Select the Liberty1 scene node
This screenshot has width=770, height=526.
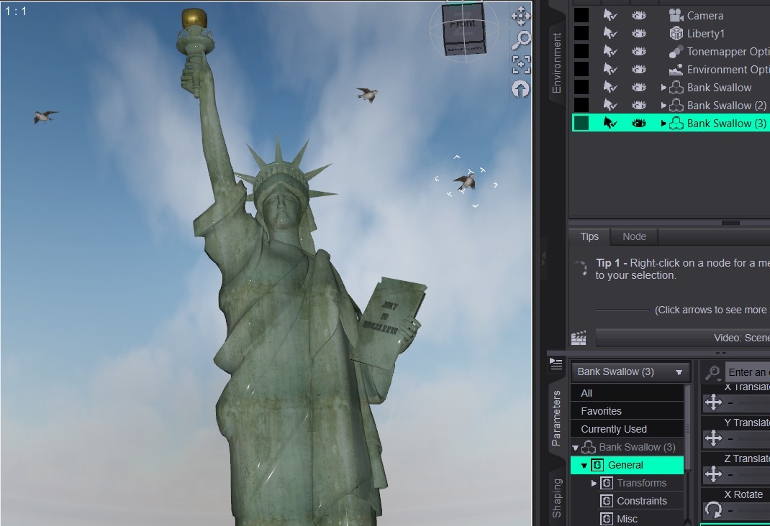pyautogui.click(x=705, y=34)
